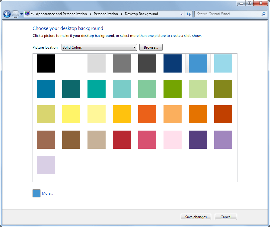Click the magnifier search icon

(x=263, y=14)
